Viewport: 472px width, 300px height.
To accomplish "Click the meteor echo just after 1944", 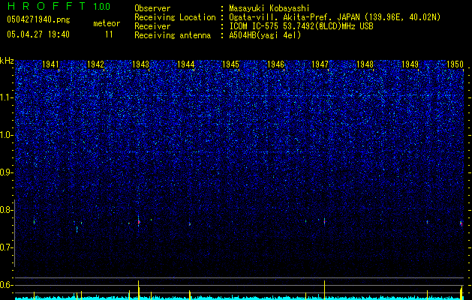I will coord(190,223).
